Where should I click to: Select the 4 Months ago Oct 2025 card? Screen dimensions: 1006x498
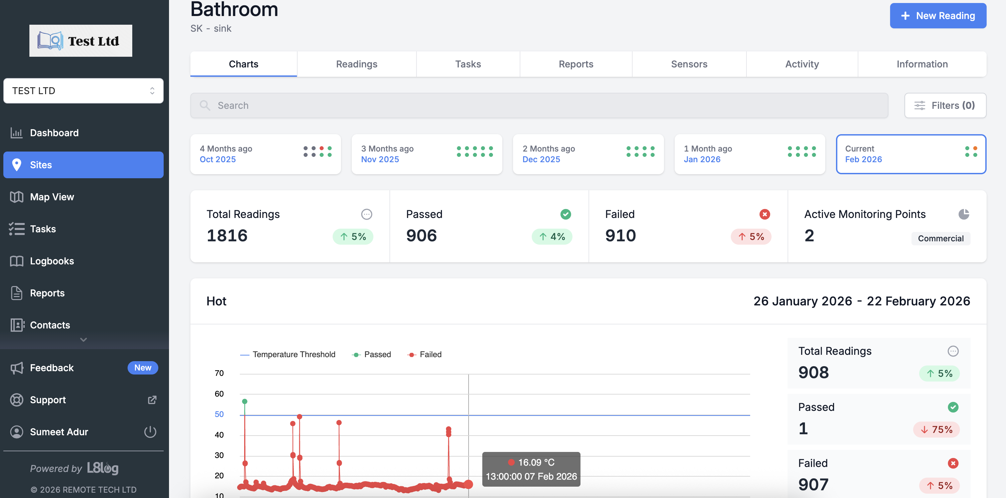[x=265, y=154]
